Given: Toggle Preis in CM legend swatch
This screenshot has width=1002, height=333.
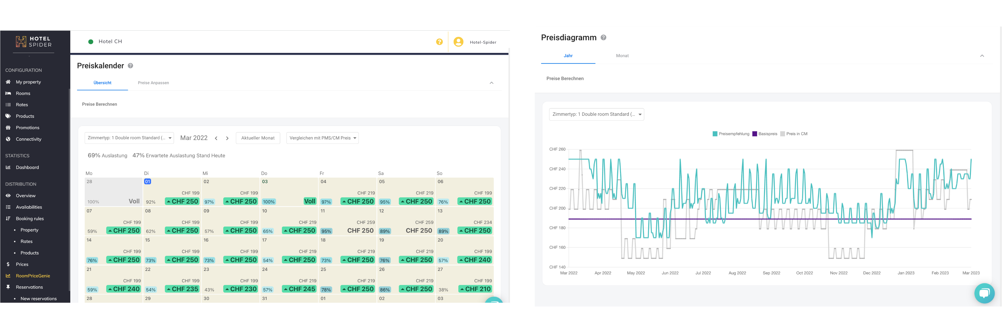Looking at the screenshot, I should [782, 134].
